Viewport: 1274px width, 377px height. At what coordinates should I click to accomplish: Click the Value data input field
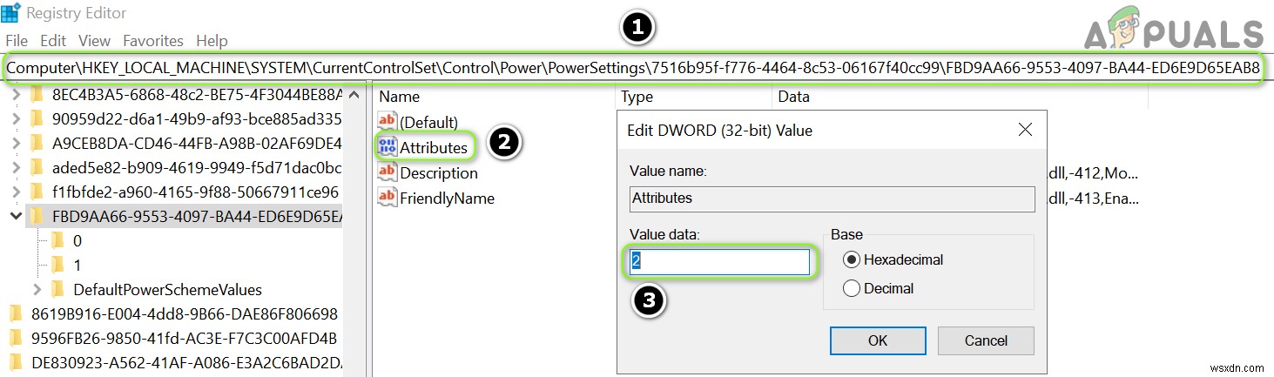721,262
